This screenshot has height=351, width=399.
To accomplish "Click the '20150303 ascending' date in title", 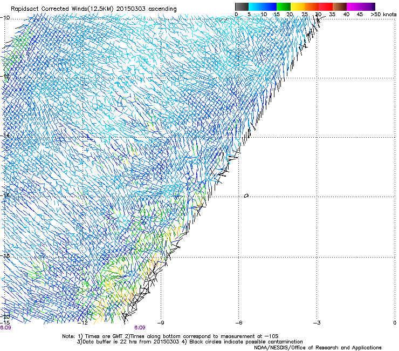I will tap(146, 9).
